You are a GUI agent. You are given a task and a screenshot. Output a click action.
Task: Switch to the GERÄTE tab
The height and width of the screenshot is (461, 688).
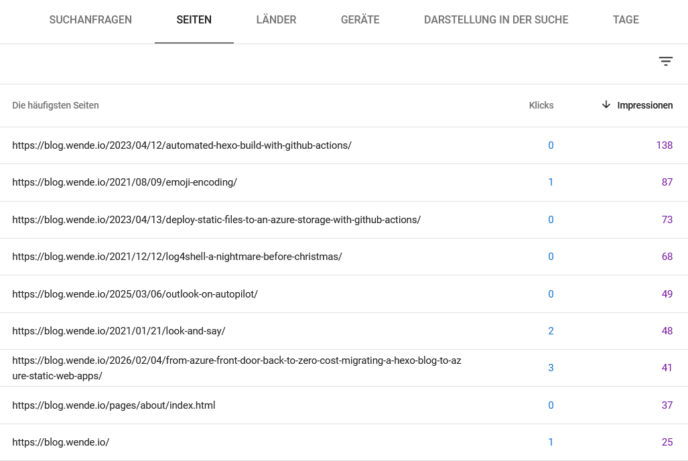(x=360, y=19)
